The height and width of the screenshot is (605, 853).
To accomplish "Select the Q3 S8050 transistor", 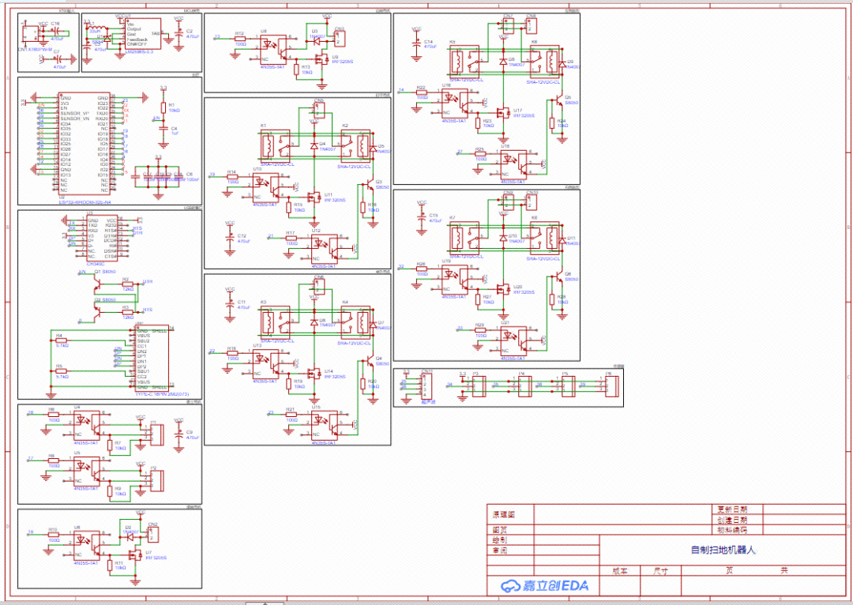I will (x=368, y=186).
